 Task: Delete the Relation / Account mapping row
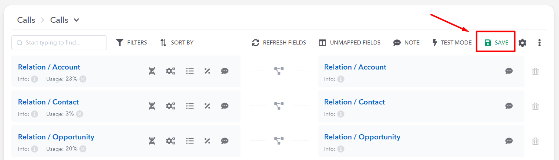[x=535, y=71]
